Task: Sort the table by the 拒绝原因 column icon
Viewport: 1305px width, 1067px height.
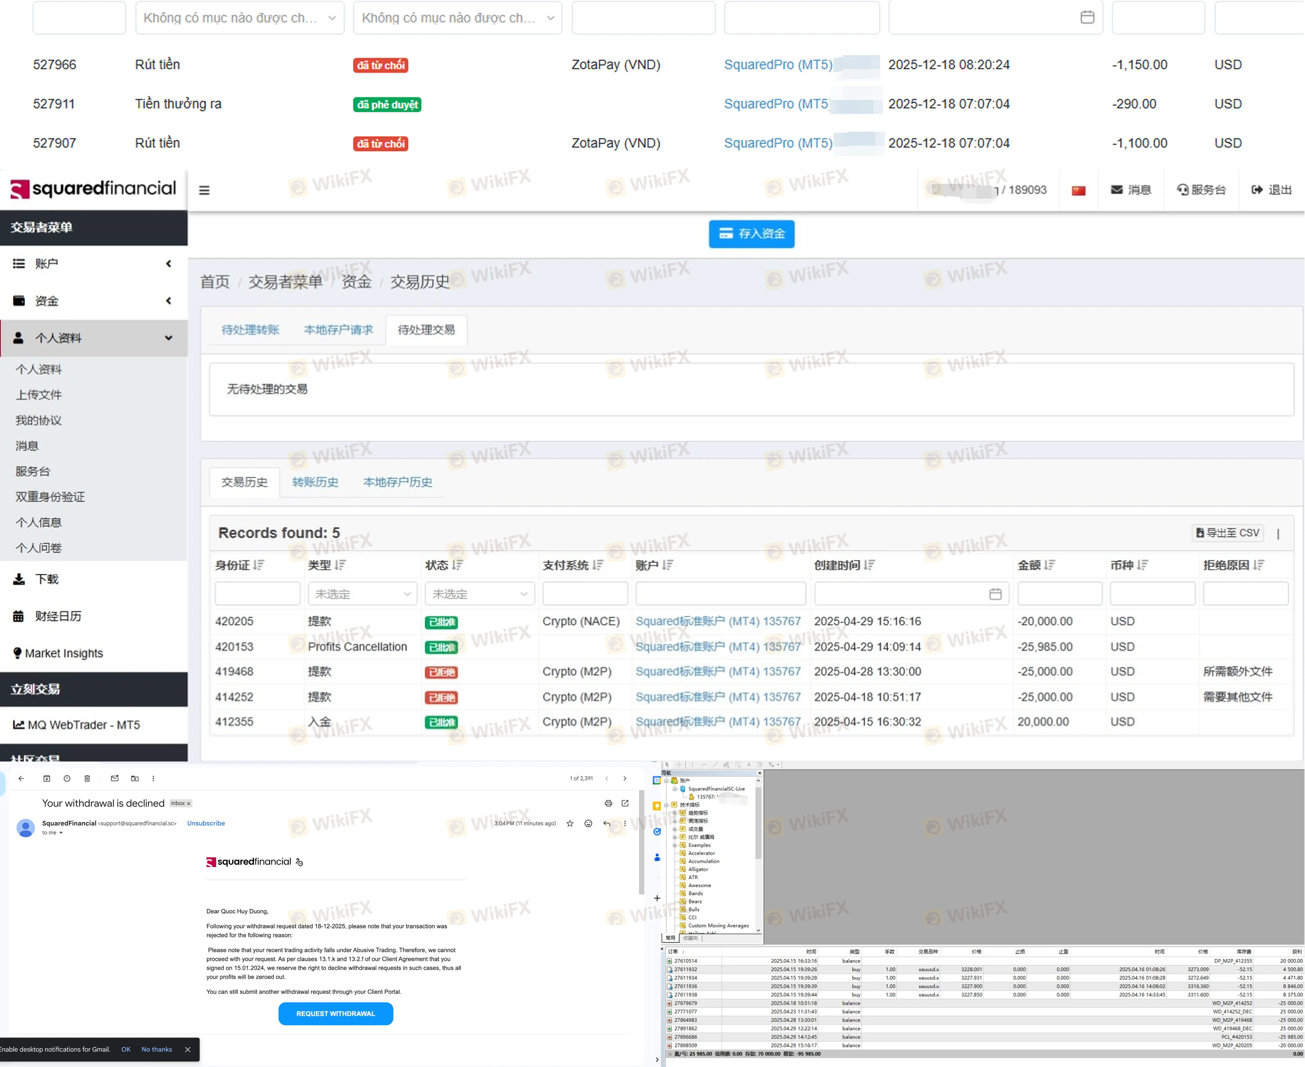Action: (1259, 565)
